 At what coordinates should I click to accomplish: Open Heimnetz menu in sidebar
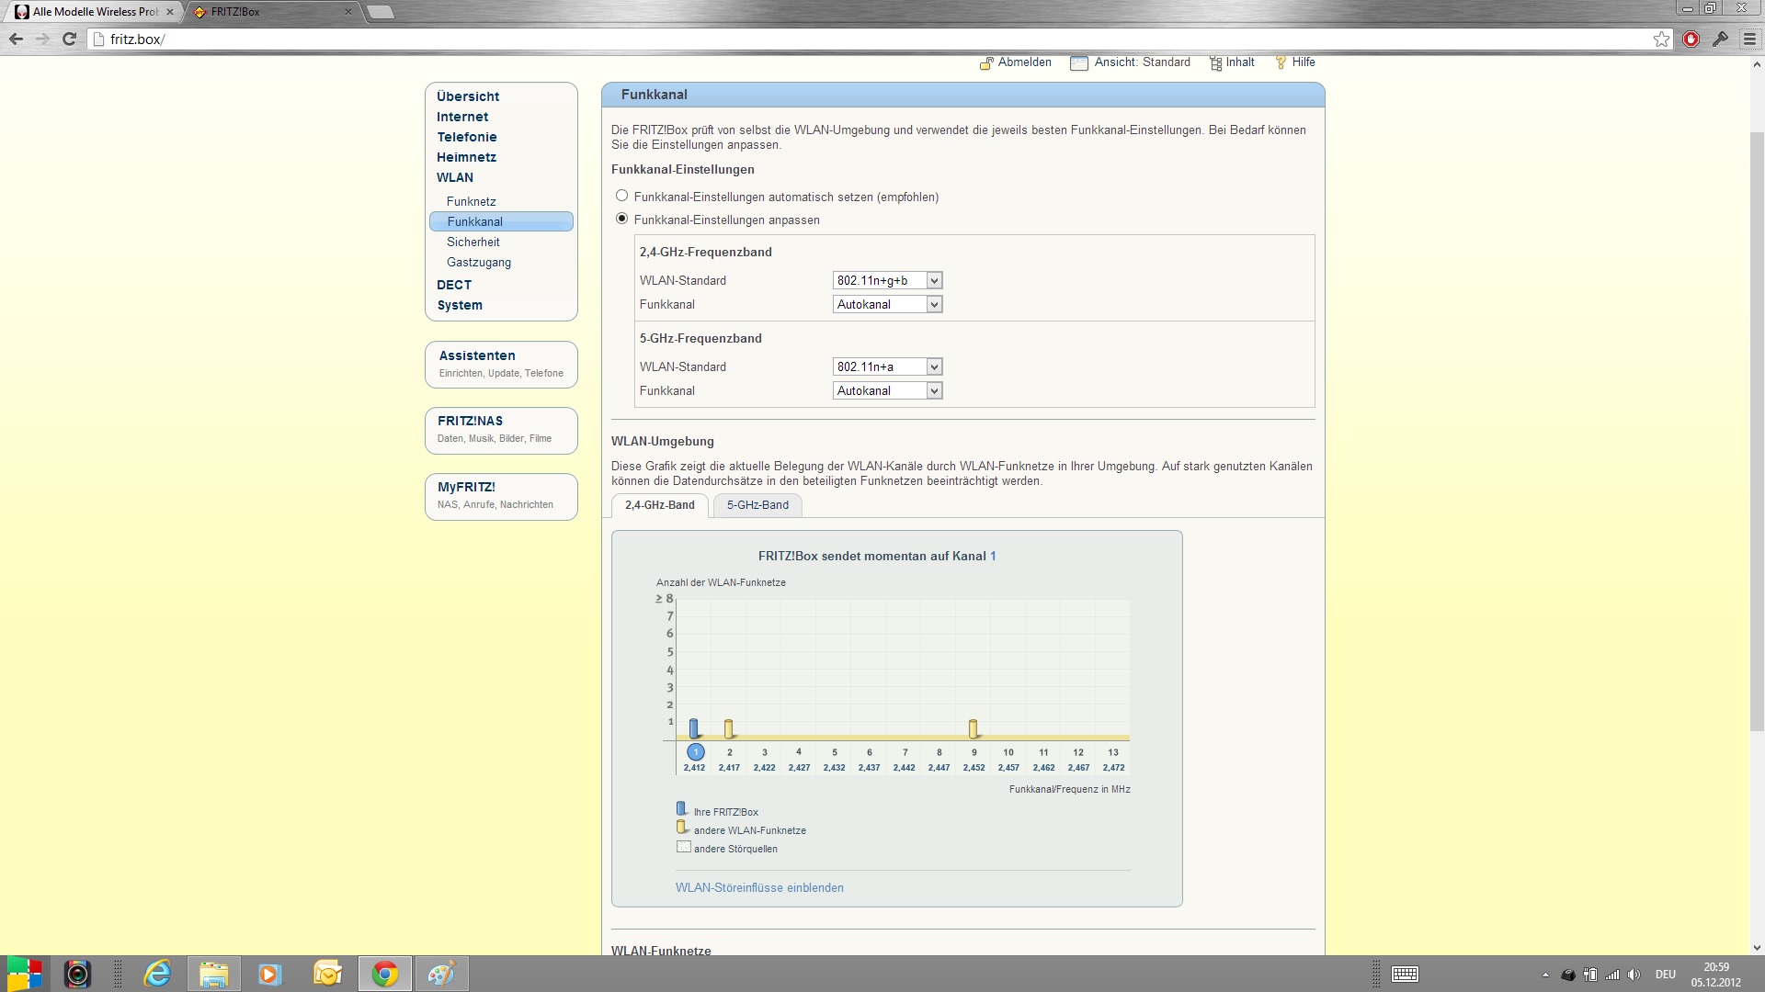pos(466,157)
